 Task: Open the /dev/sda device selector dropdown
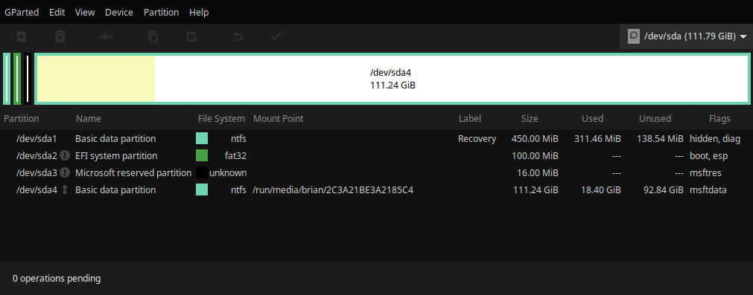click(x=687, y=36)
